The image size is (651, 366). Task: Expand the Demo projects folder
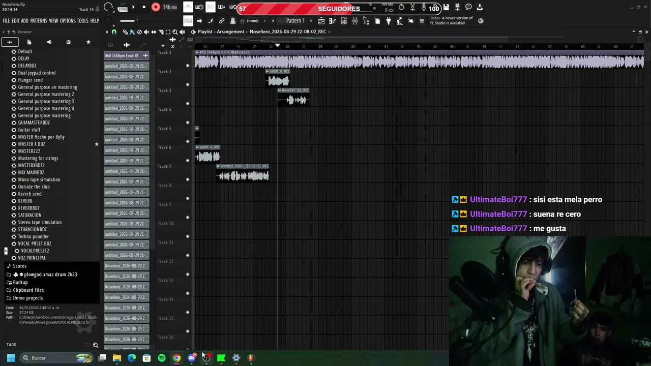27,298
